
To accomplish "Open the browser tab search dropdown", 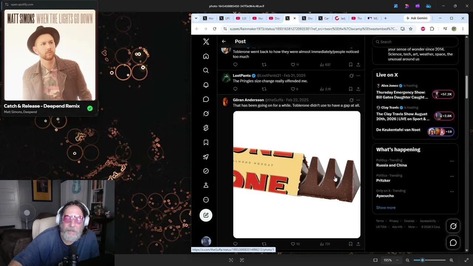I will 196,18.
